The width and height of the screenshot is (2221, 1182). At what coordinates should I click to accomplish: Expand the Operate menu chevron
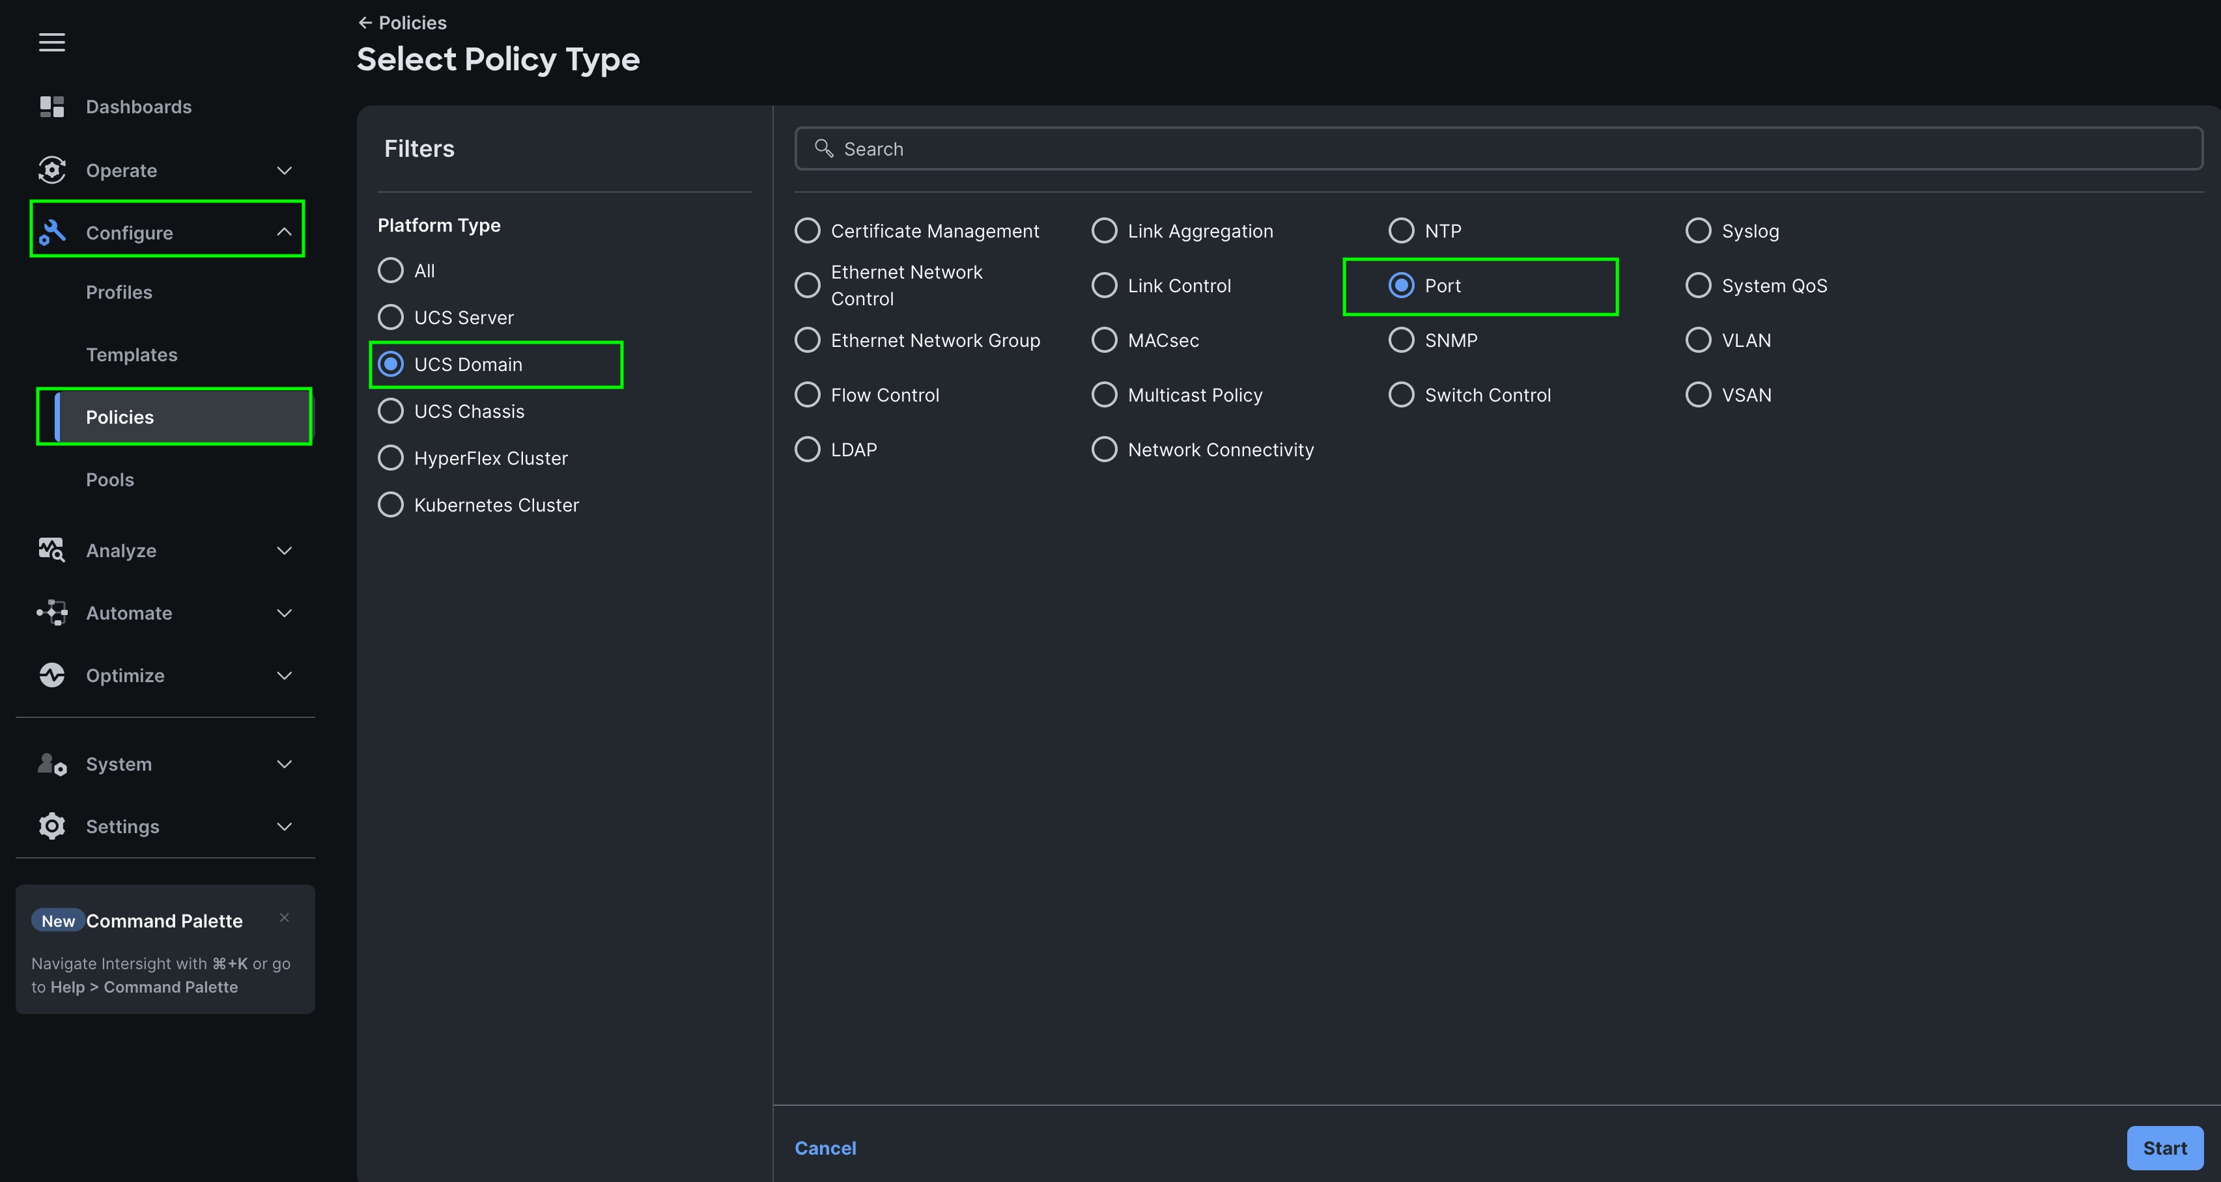[x=284, y=171]
